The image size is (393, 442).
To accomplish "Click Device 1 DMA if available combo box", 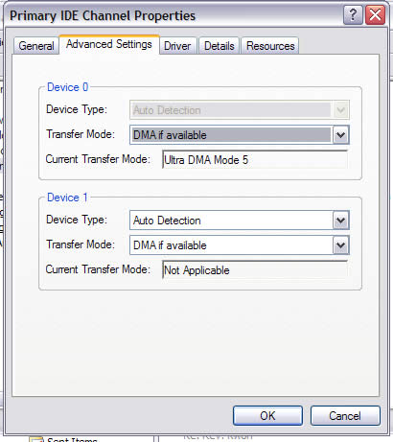I will [x=240, y=245].
